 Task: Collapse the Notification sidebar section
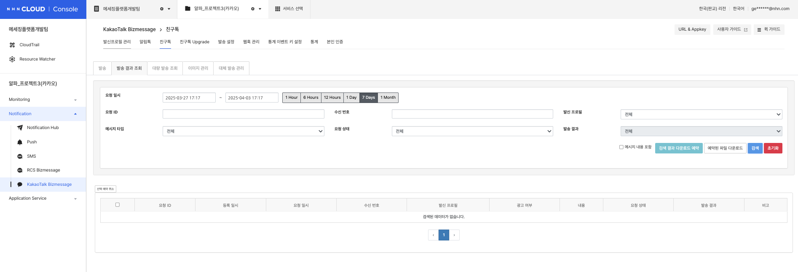point(43,114)
